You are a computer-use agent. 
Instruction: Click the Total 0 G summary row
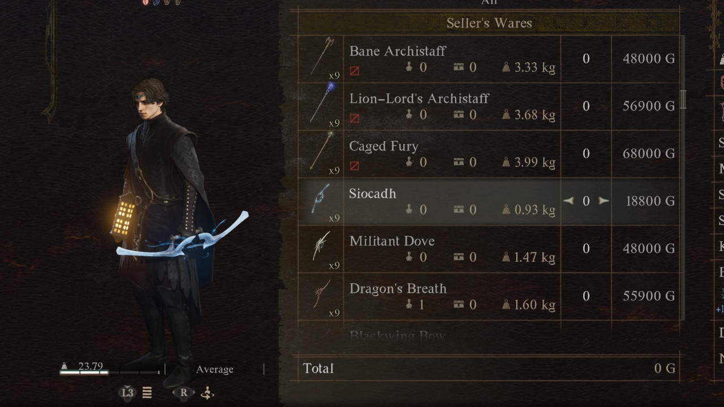489,369
